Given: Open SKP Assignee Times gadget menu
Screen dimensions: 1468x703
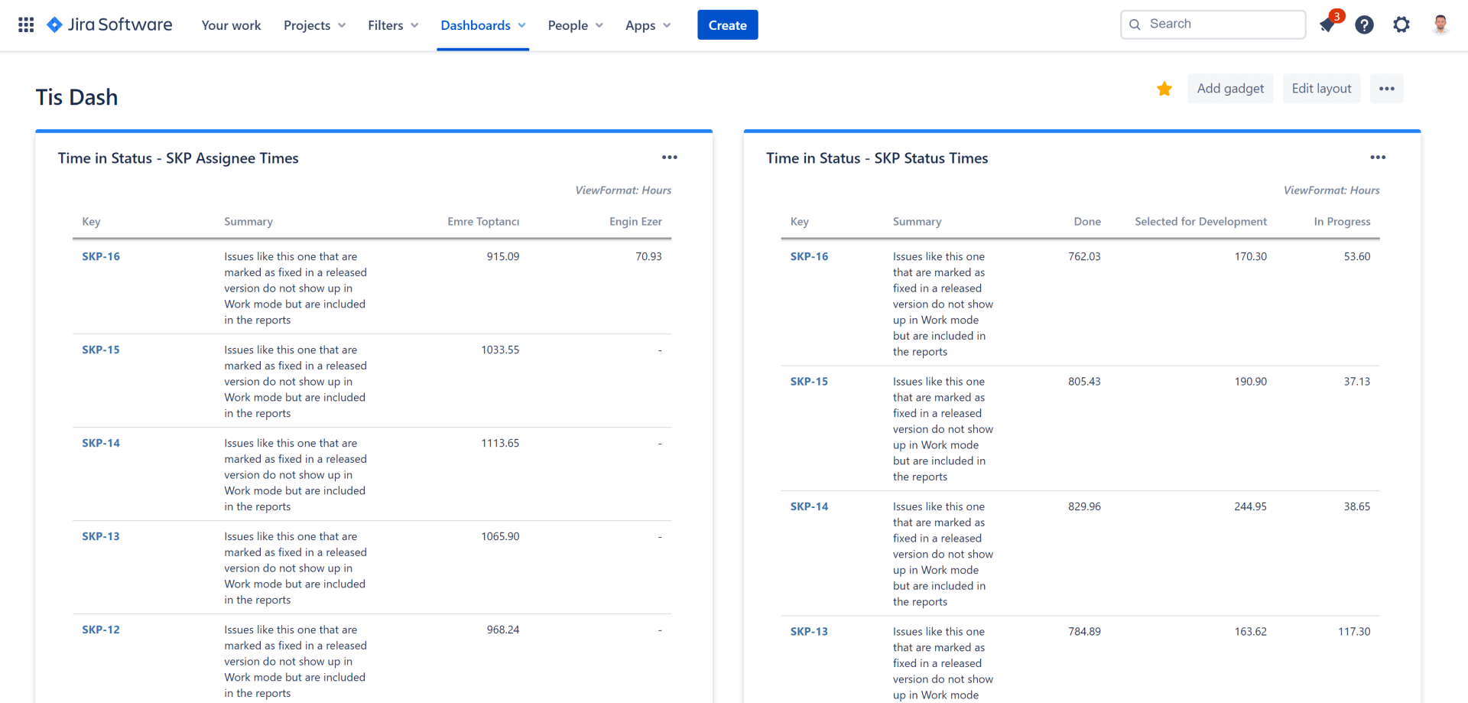Looking at the screenshot, I should (x=670, y=158).
